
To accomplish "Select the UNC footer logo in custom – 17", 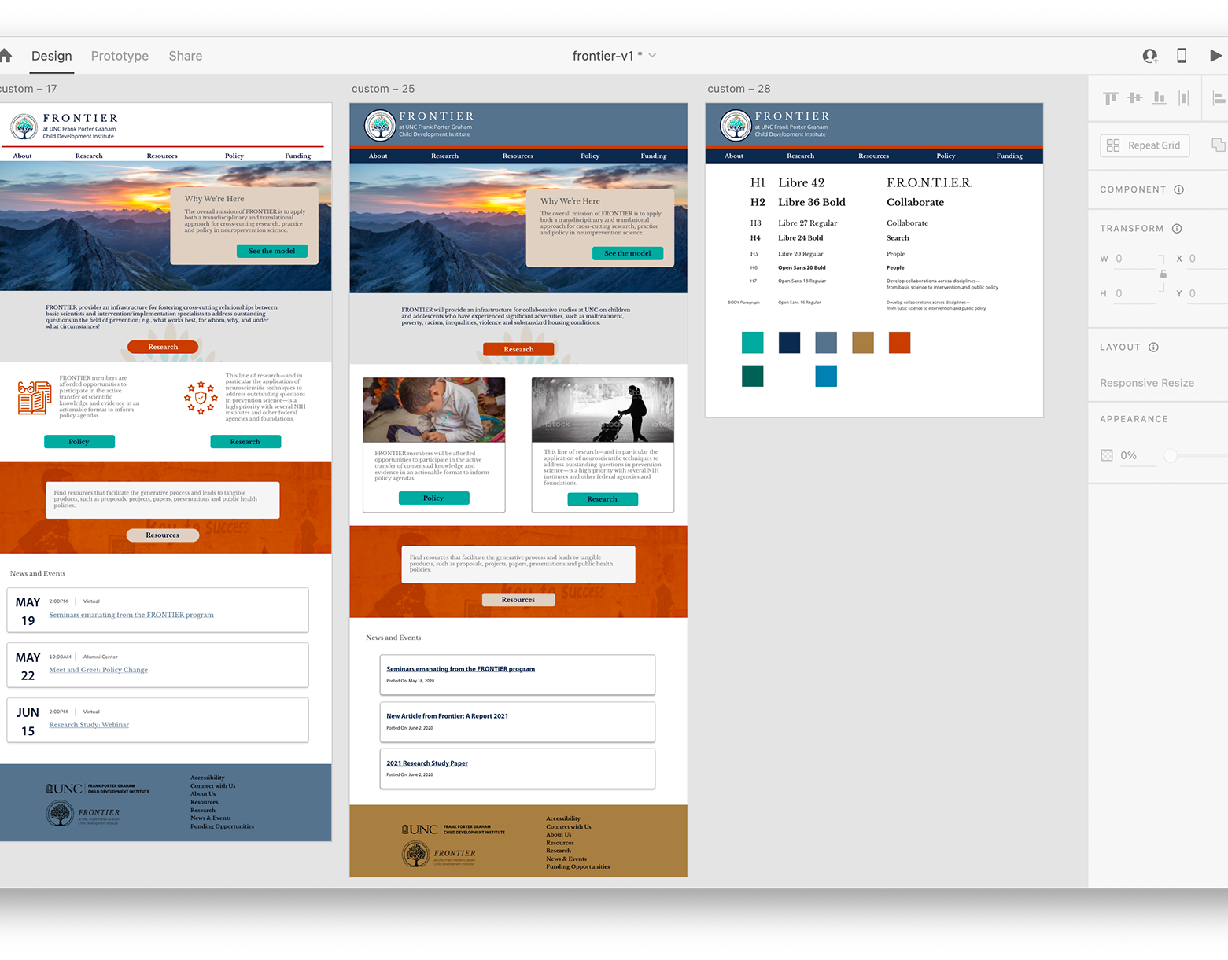I will [x=98, y=789].
